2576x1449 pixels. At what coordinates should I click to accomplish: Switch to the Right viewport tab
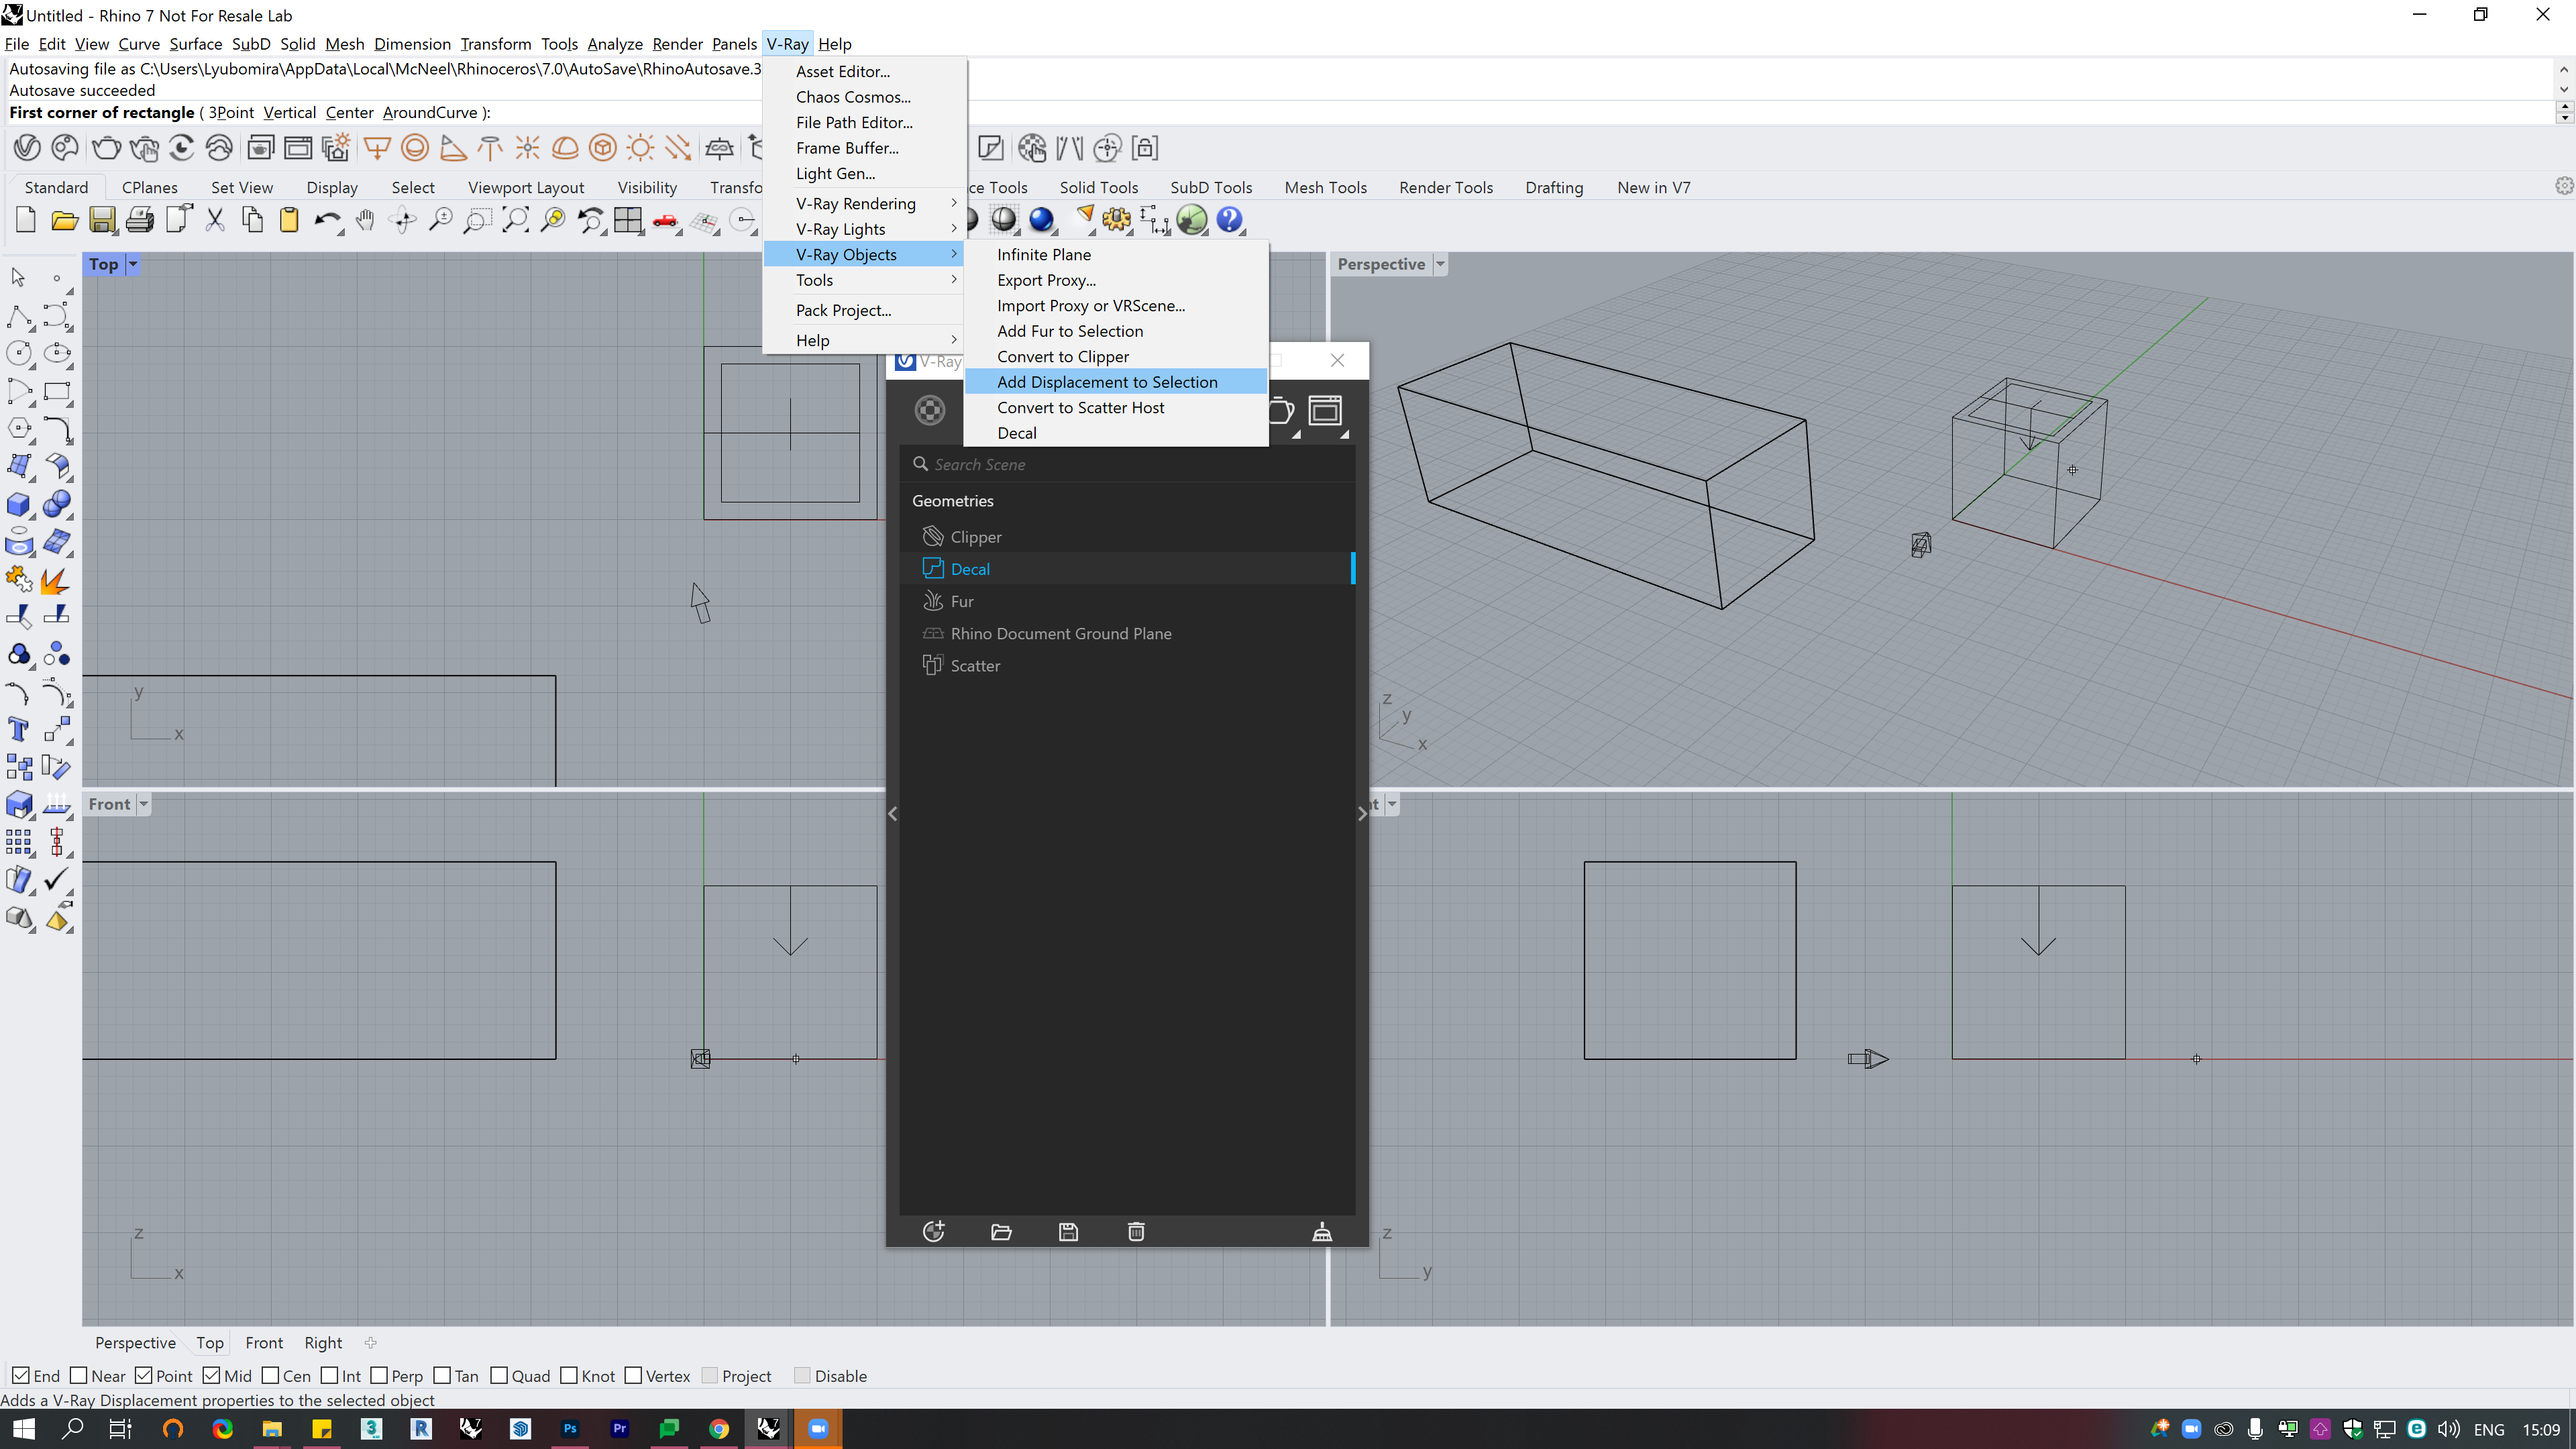[323, 1343]
